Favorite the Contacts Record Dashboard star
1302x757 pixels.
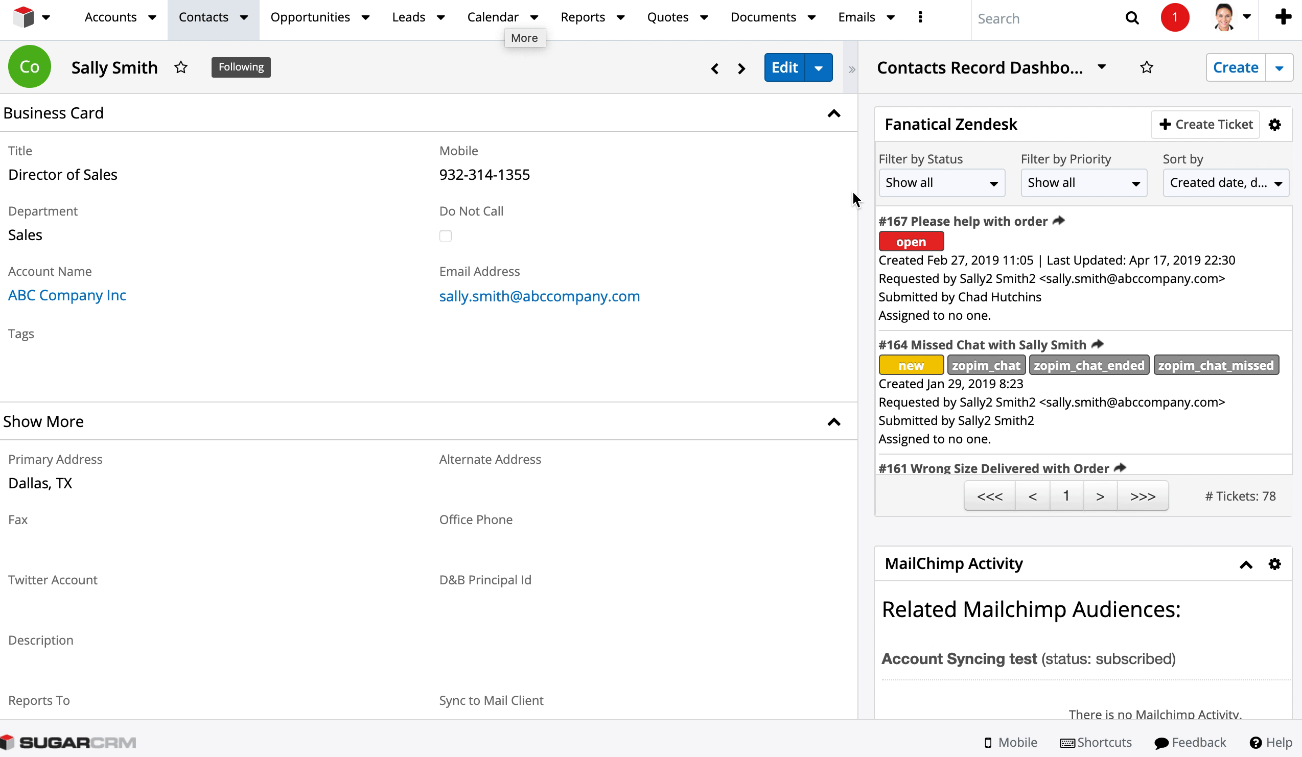click(x=1147, y=67)
